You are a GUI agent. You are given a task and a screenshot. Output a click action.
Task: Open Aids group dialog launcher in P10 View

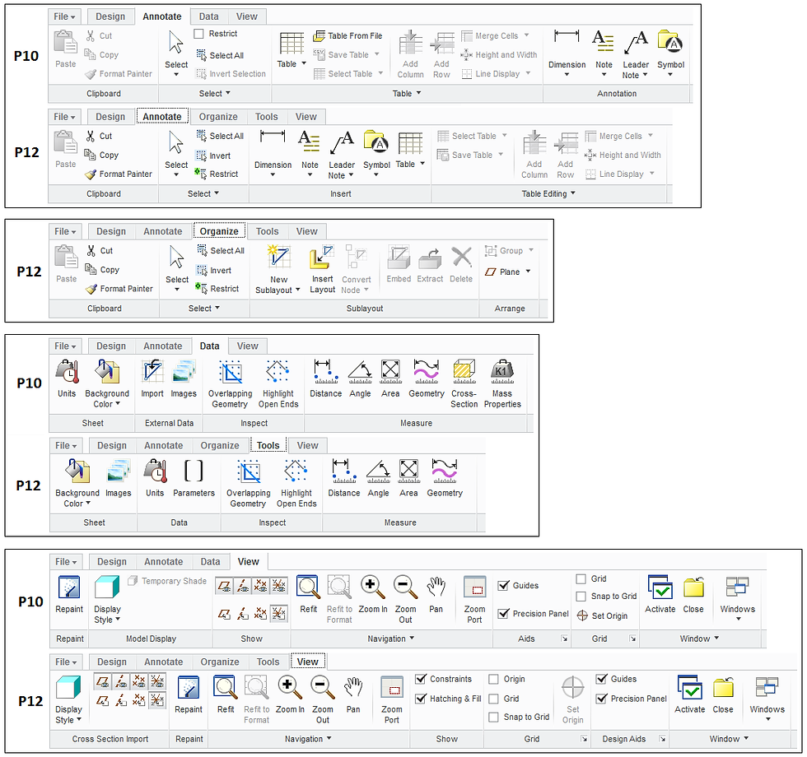564,639
